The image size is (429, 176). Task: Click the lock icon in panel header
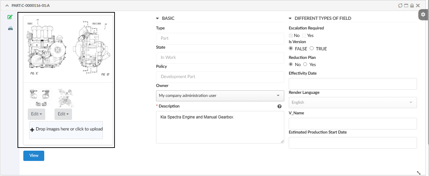pos(412,5)
